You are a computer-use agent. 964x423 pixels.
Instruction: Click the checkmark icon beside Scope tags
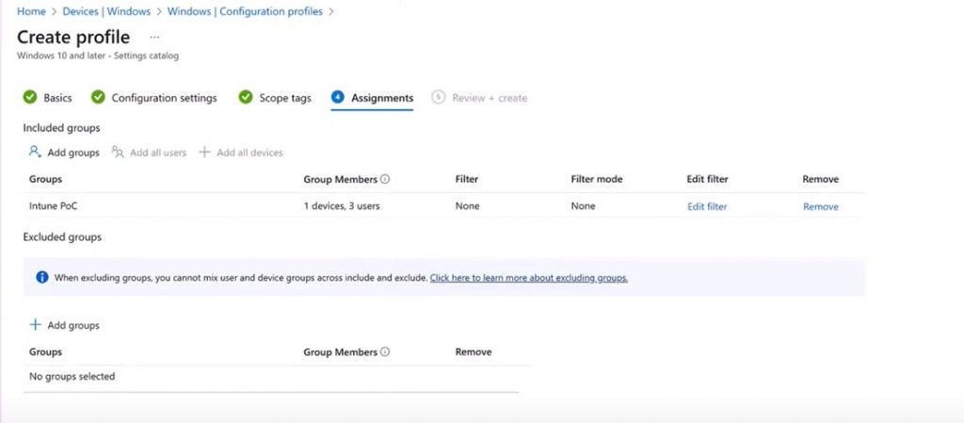click(246, 97)
